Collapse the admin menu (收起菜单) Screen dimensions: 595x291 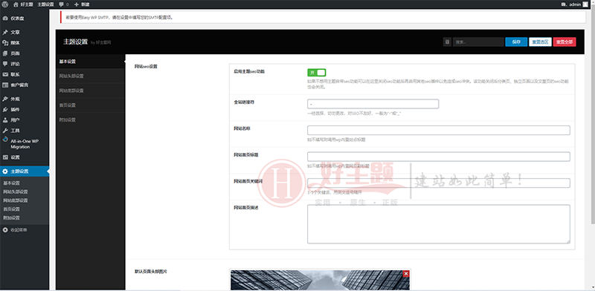[x=15, y=229]
